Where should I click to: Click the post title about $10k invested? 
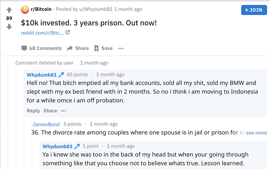tap(89, 23)
